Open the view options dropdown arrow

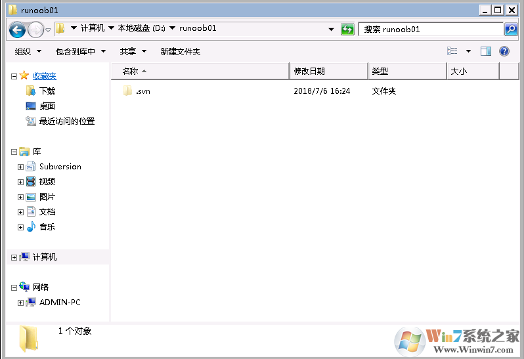point(468,51)
